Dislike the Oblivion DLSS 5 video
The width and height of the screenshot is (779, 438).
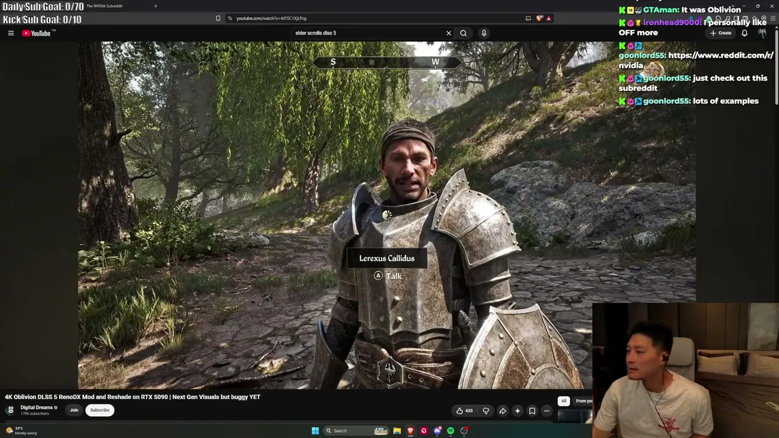coord(486,411)
